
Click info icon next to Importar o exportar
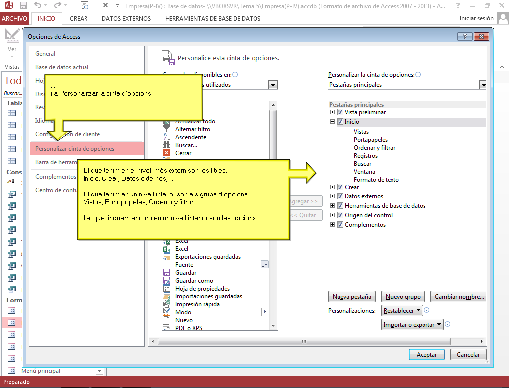pos(448,324)
